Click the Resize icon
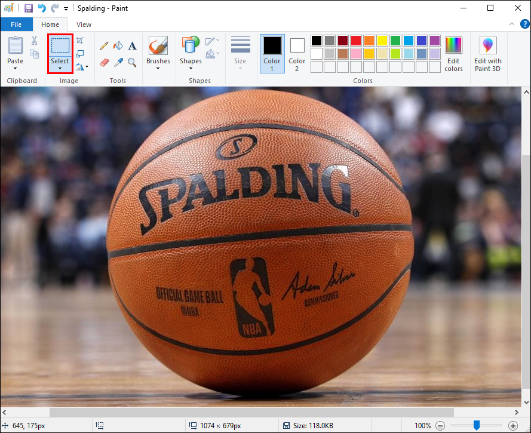 click(80, 54)
